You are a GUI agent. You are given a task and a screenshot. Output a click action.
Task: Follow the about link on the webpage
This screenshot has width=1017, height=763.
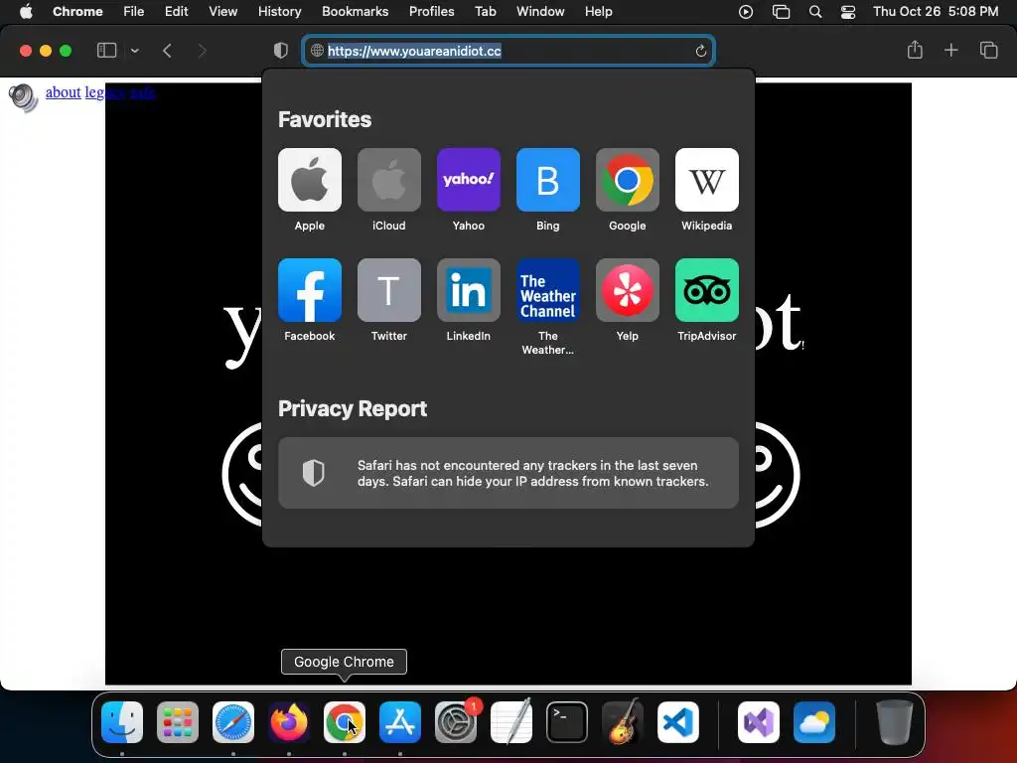[63, 92]
